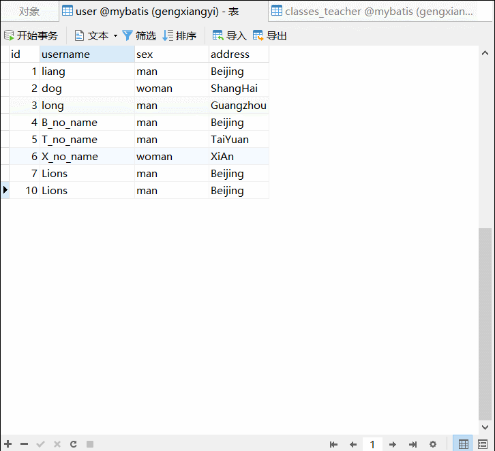The width and height of the screenshot is (495, 451).
Task: Discard changes with the X icon
Action: [x=57, y=444]
